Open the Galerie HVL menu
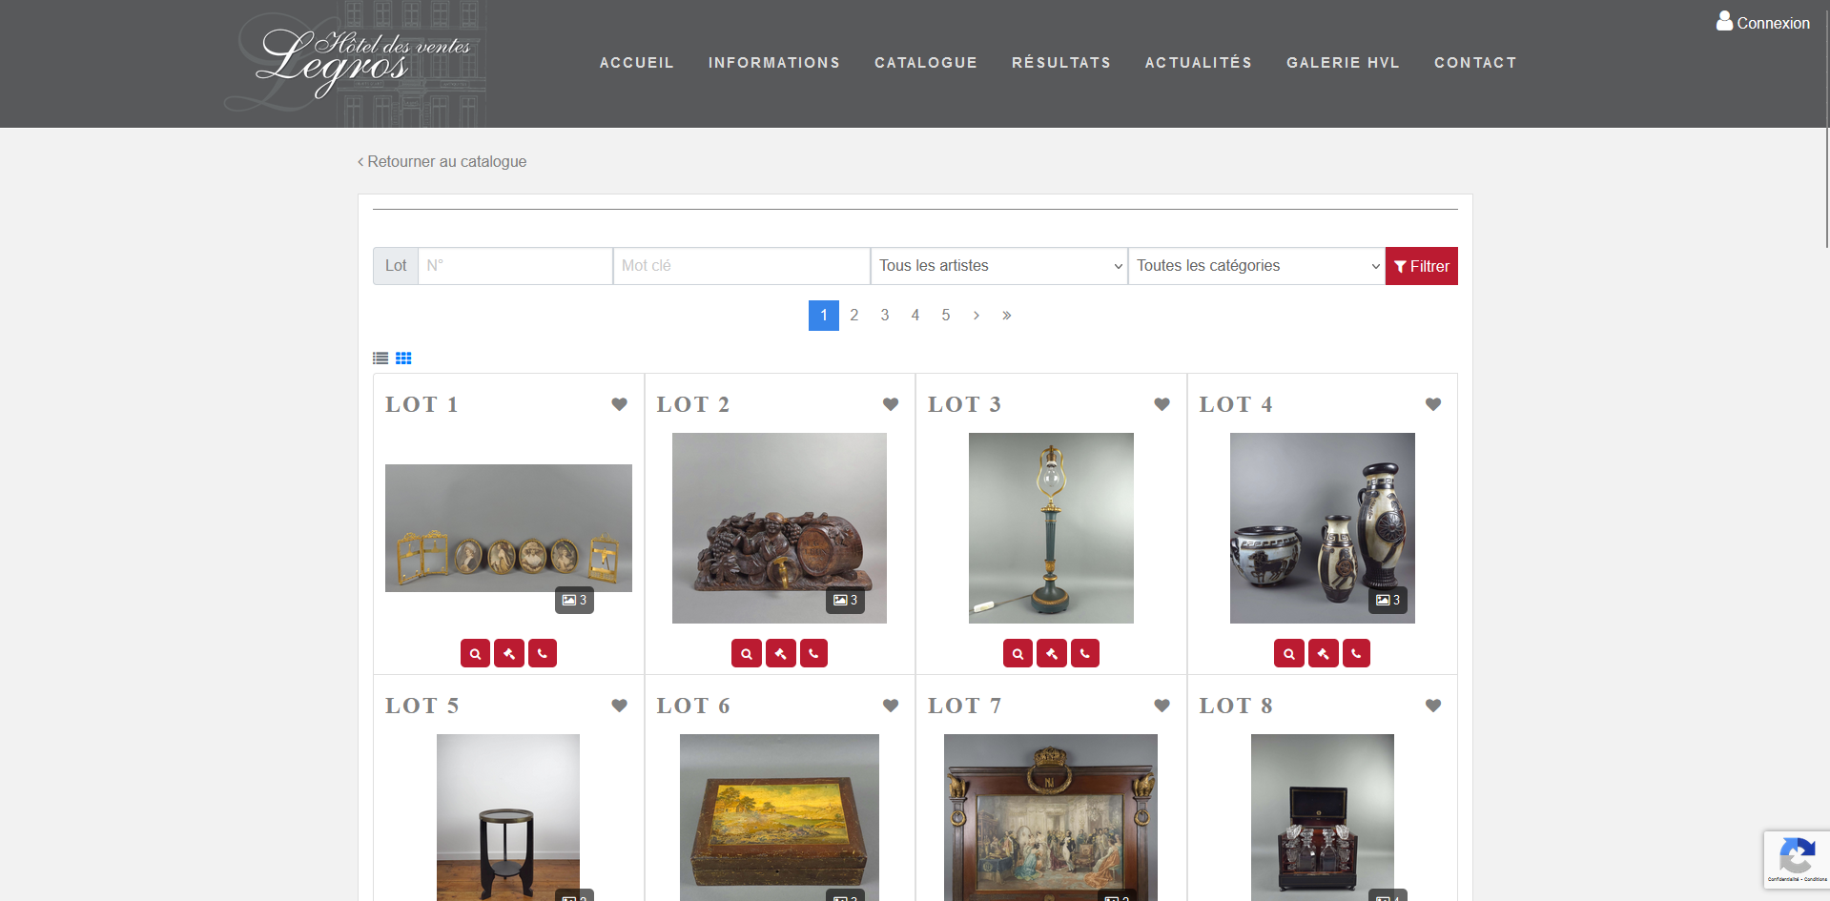 [x=1343, y=63]
